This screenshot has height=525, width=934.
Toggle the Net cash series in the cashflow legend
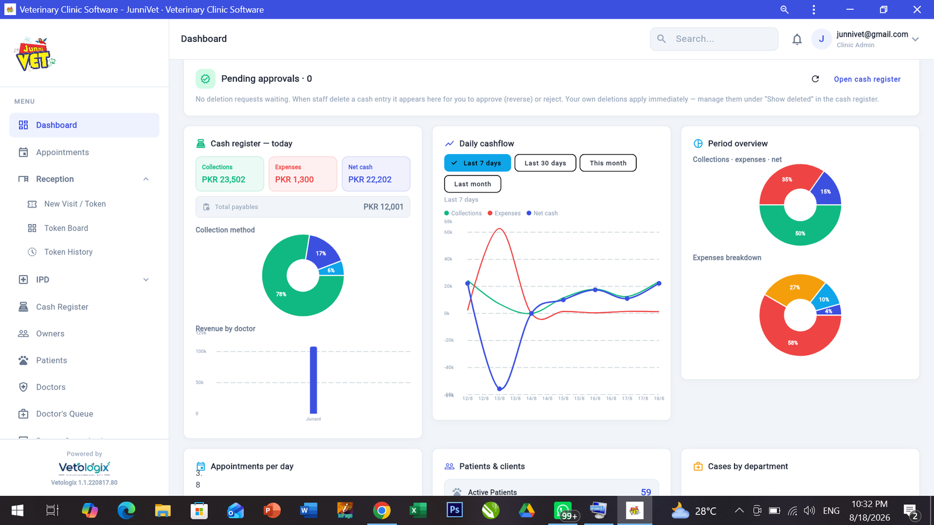542,213
